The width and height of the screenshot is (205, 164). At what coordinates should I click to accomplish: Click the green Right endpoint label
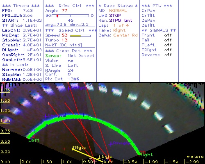[x=146, y=155]
